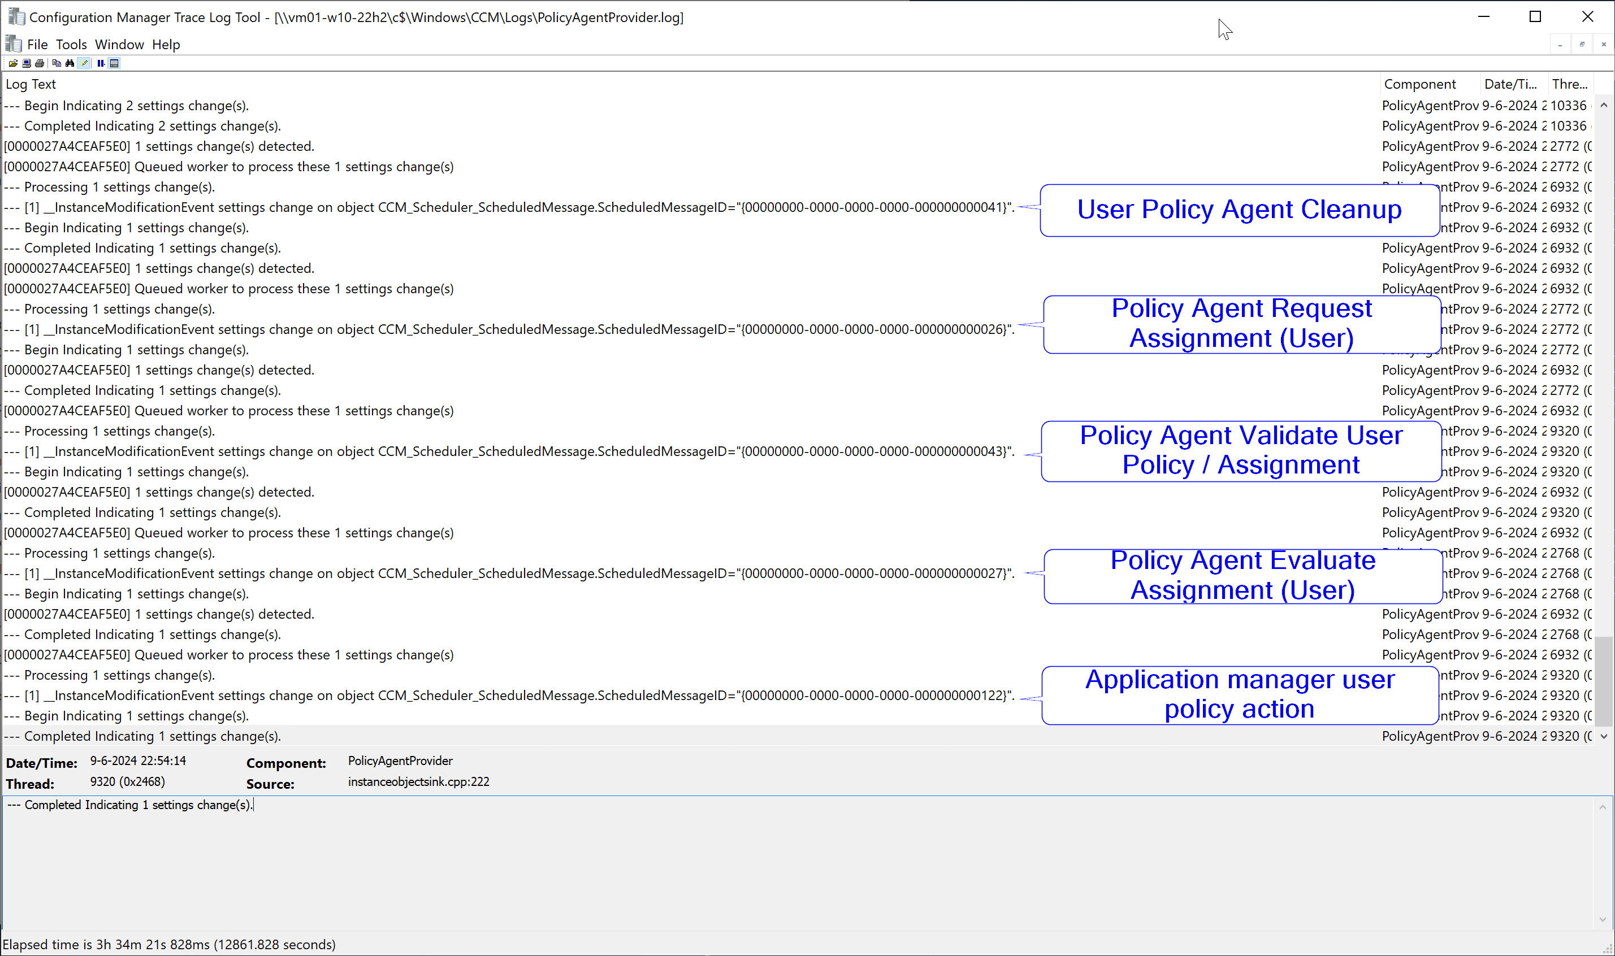
Task: Click the Open log file toolbar icon
Action: pyautogui.click(x=13, y=63)
